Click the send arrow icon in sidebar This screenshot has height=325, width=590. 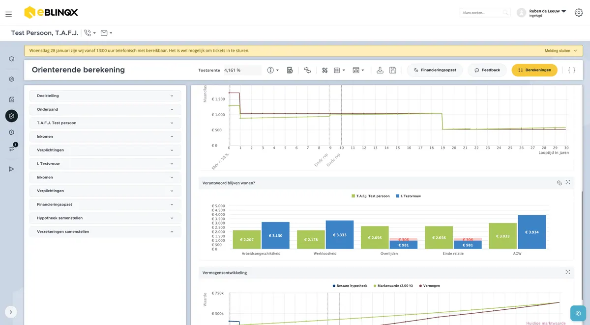point(11,169)
